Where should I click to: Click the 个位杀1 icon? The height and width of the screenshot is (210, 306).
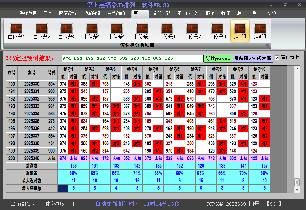tap(167, 31)
